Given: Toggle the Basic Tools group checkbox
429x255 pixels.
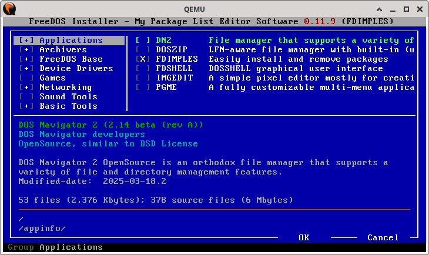Looking at the screenshot, I should click(x=26, y=106).
